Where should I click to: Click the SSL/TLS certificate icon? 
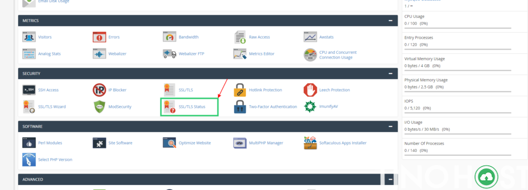pyautogui.click(x=169, y=90)
